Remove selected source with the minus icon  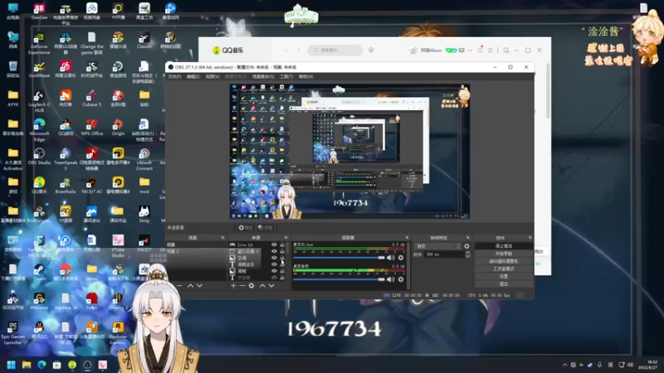242,286
